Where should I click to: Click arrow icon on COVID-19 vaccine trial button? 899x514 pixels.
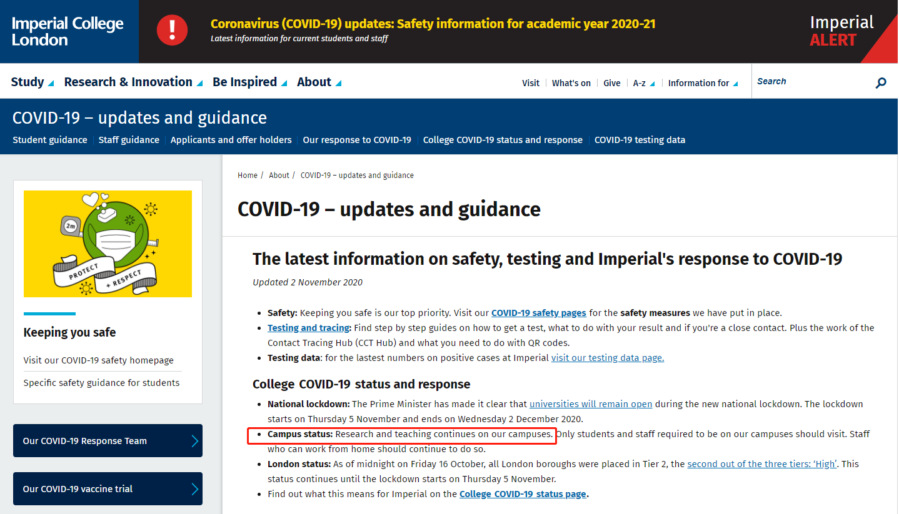click(194, 489)
